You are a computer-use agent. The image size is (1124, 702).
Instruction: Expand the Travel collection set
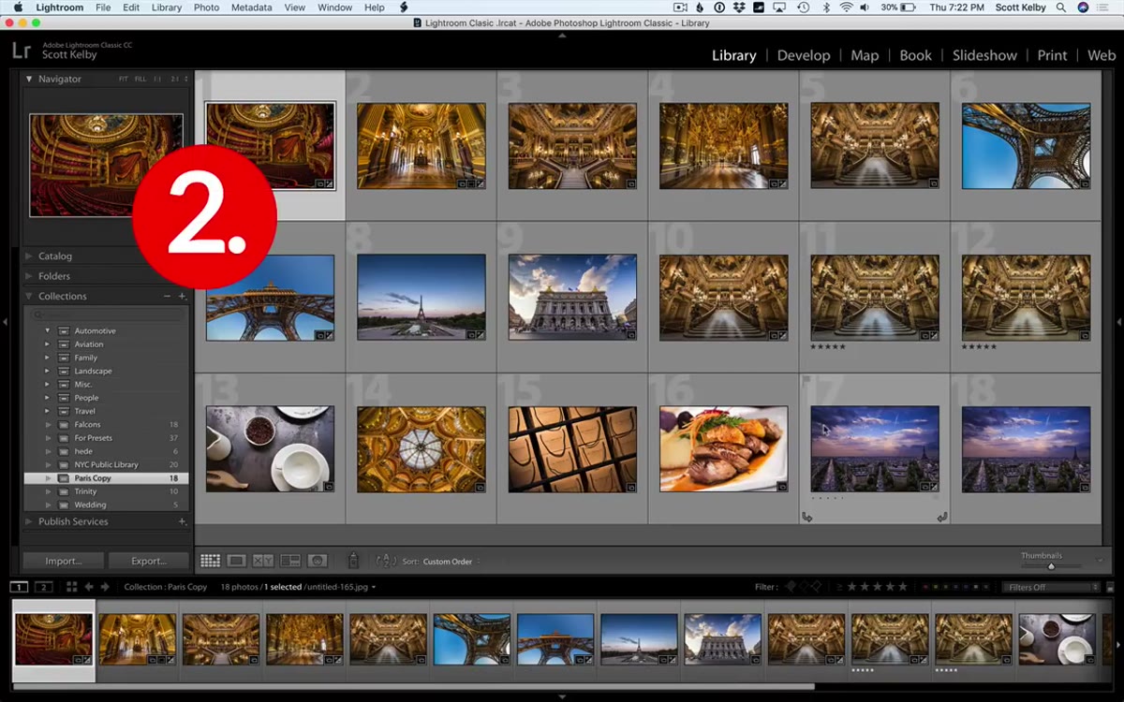pos(47,411)
